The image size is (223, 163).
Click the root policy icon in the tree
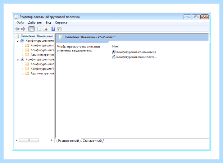tap(17, 36)
